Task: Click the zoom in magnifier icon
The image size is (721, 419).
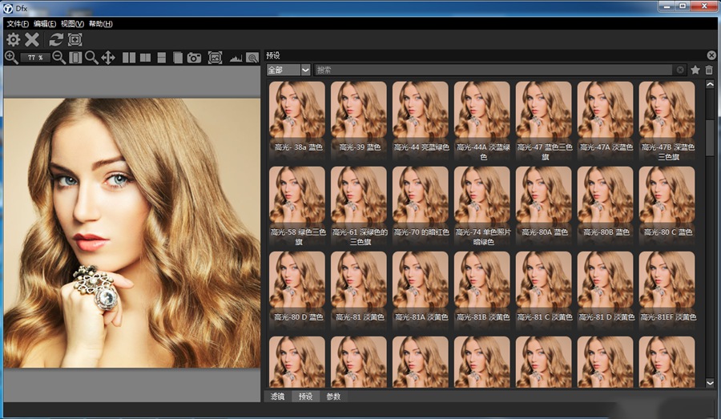Action: tap(11, 58)
